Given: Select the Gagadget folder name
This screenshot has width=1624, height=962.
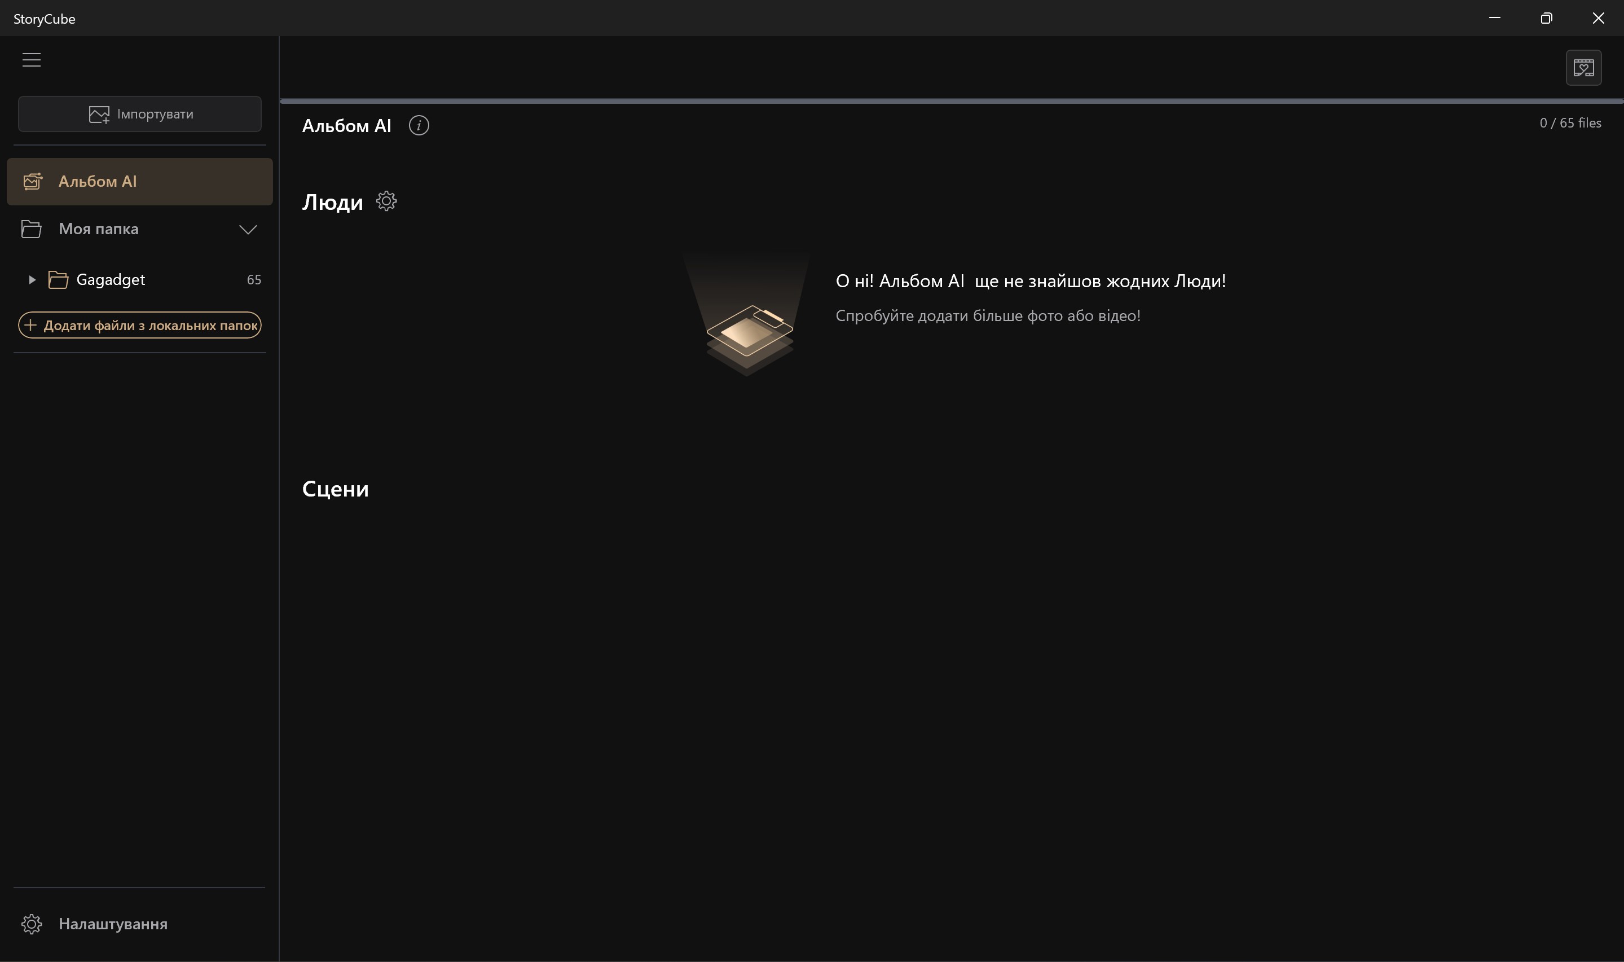Looking at the screenshot, I should 111,279.
